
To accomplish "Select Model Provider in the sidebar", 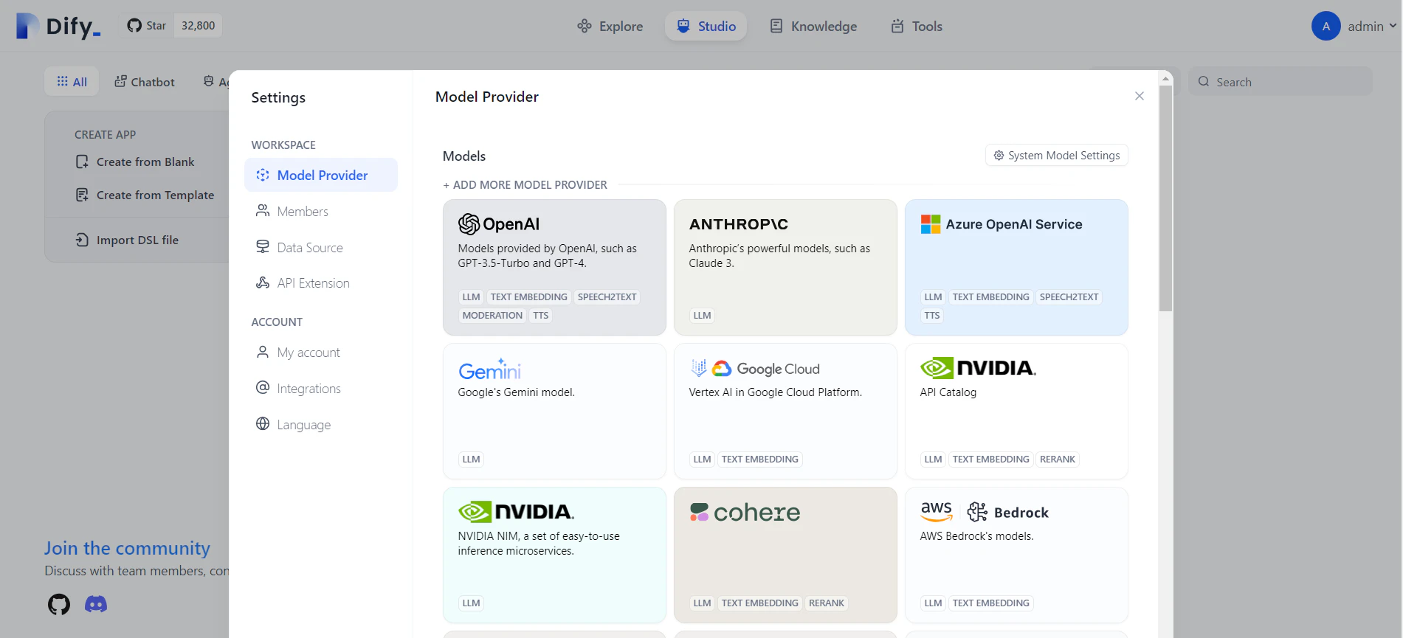I will point(321,175).
